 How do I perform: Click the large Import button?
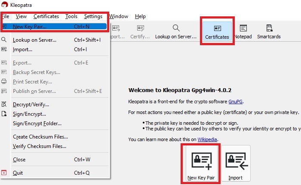(236, 163)
